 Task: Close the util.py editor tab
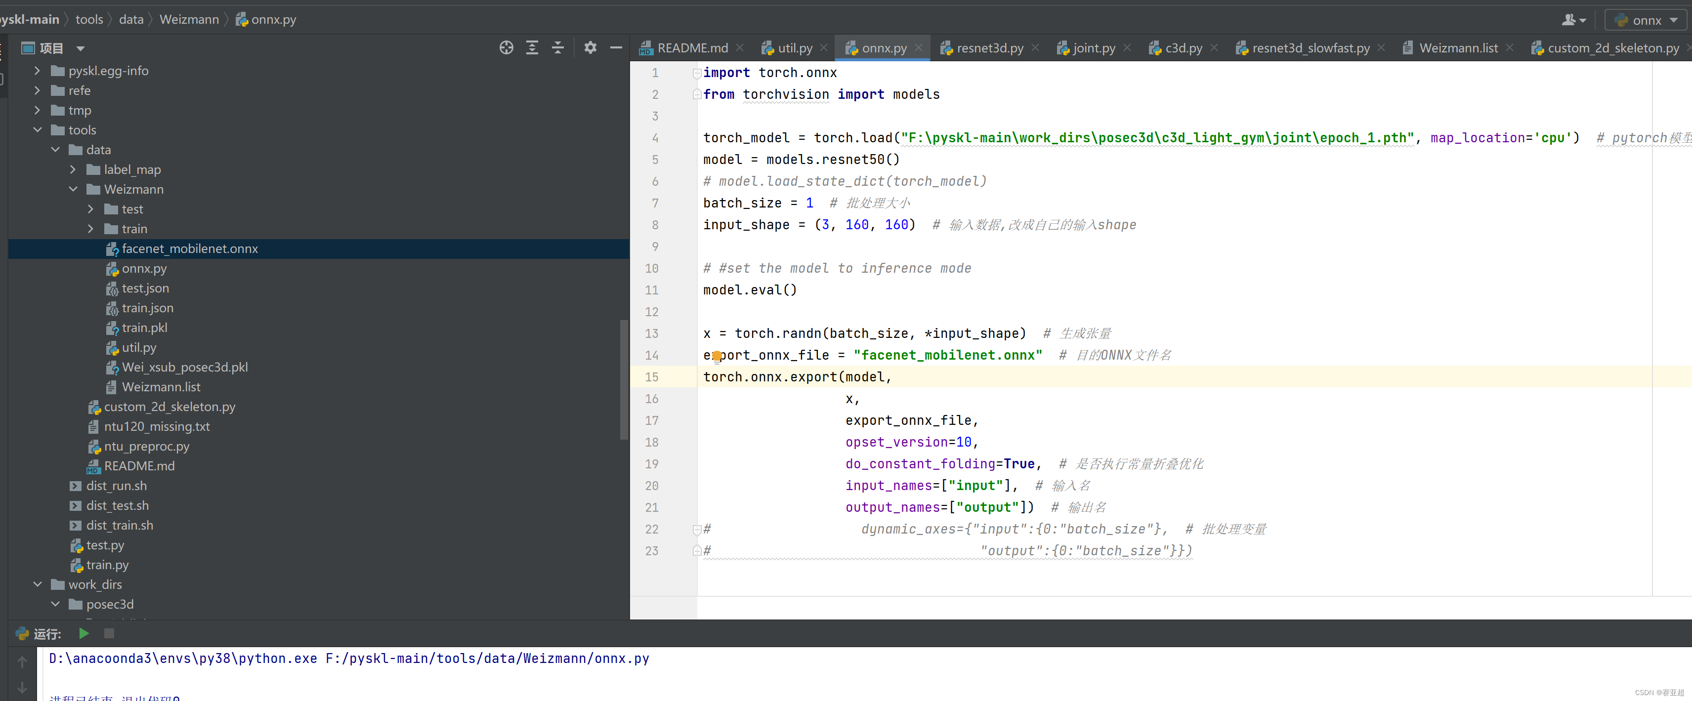click(x=824, y=48)
